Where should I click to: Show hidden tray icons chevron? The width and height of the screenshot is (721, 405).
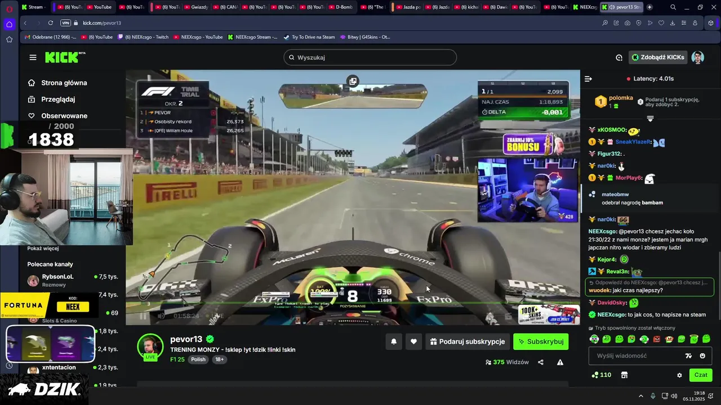tap(640, 396)
